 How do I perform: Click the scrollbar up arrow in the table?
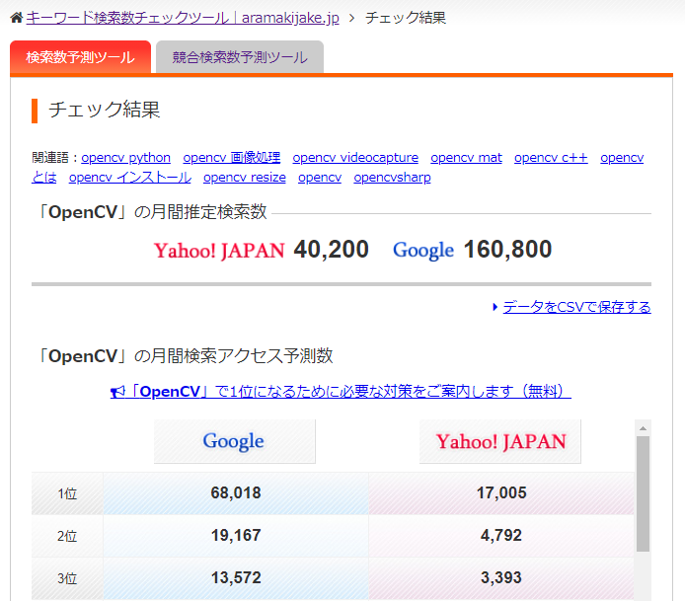(x=644, y=428)
